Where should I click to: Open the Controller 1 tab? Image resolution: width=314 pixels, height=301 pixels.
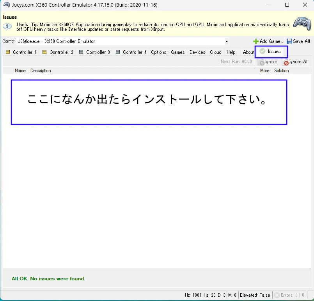(21, 52)
